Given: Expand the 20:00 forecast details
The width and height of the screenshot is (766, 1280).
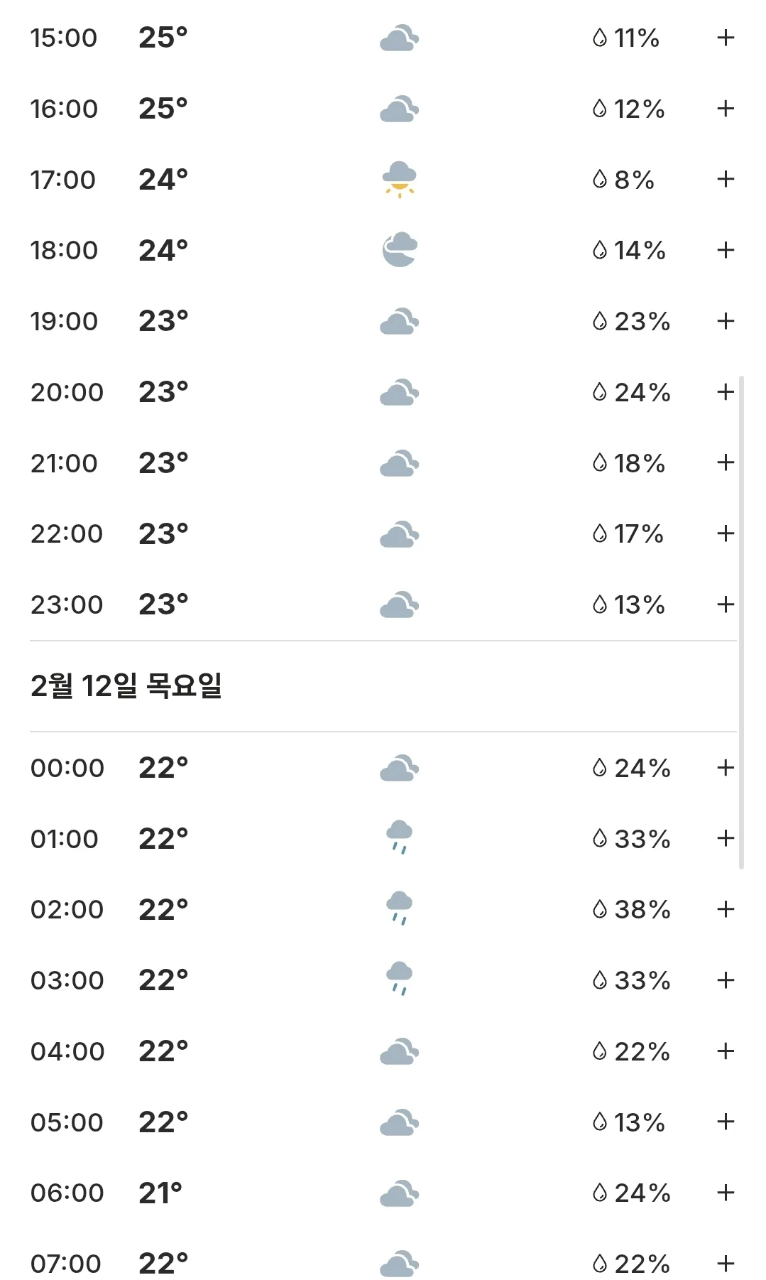Looking at the screenshot, I should click(726, 391).
